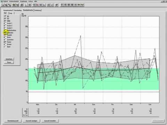The width and height of the screenshot is (167, 125).
Task: Click the printer icon in the toolbar
Action: pos(22,5)
